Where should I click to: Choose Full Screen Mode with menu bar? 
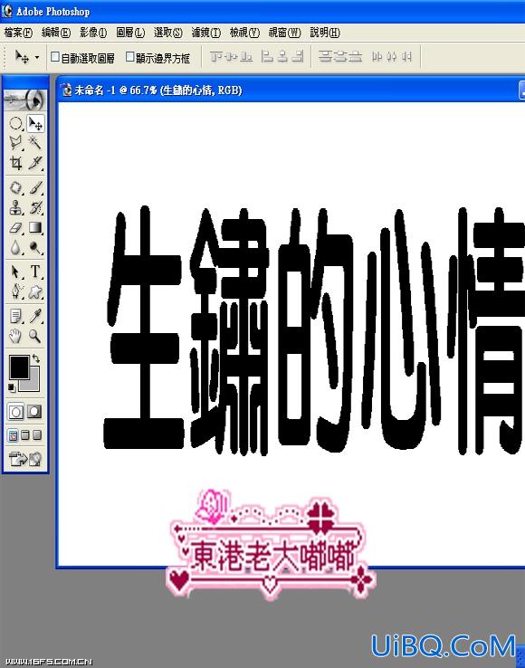coord(25,435)
